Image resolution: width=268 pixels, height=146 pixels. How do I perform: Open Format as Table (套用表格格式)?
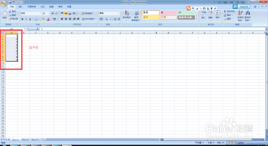pyautogui.click(x=136, y=16)
